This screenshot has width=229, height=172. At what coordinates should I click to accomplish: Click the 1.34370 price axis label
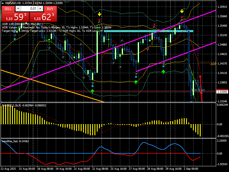(222, 63)
